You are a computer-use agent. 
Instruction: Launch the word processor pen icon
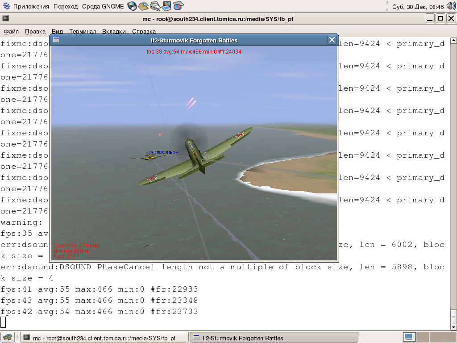click(x=155, y=6)
